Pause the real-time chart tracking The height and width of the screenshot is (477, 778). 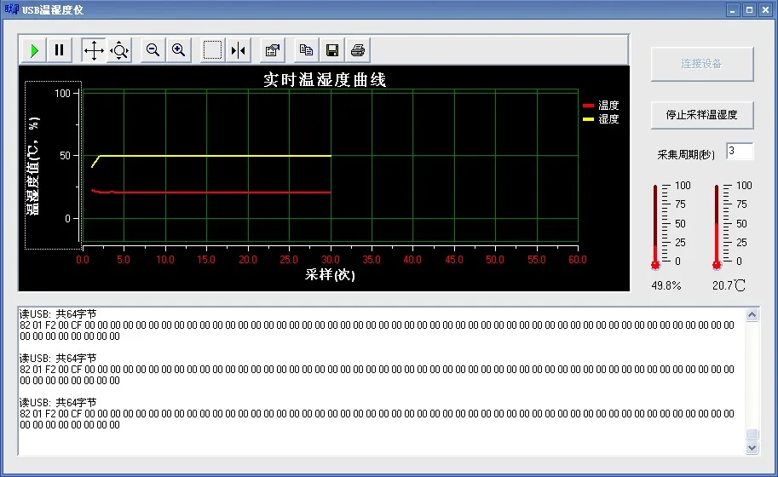tap(59, 50)
